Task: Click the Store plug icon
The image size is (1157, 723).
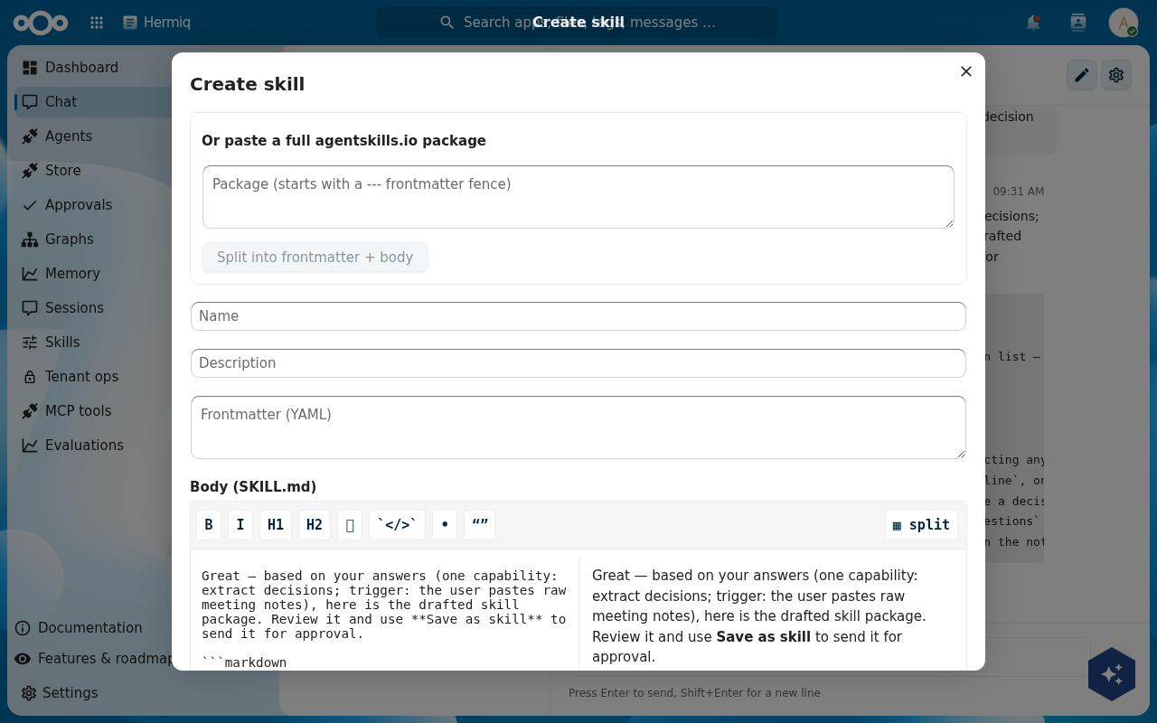Action: (30, 171)
